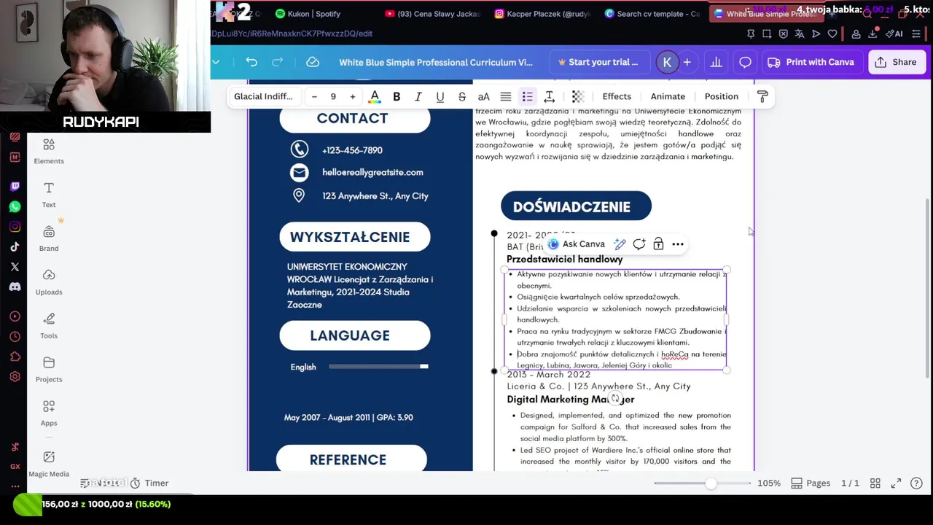Toggle the bulleted list

pyautogui.click(x=527, y=96)
